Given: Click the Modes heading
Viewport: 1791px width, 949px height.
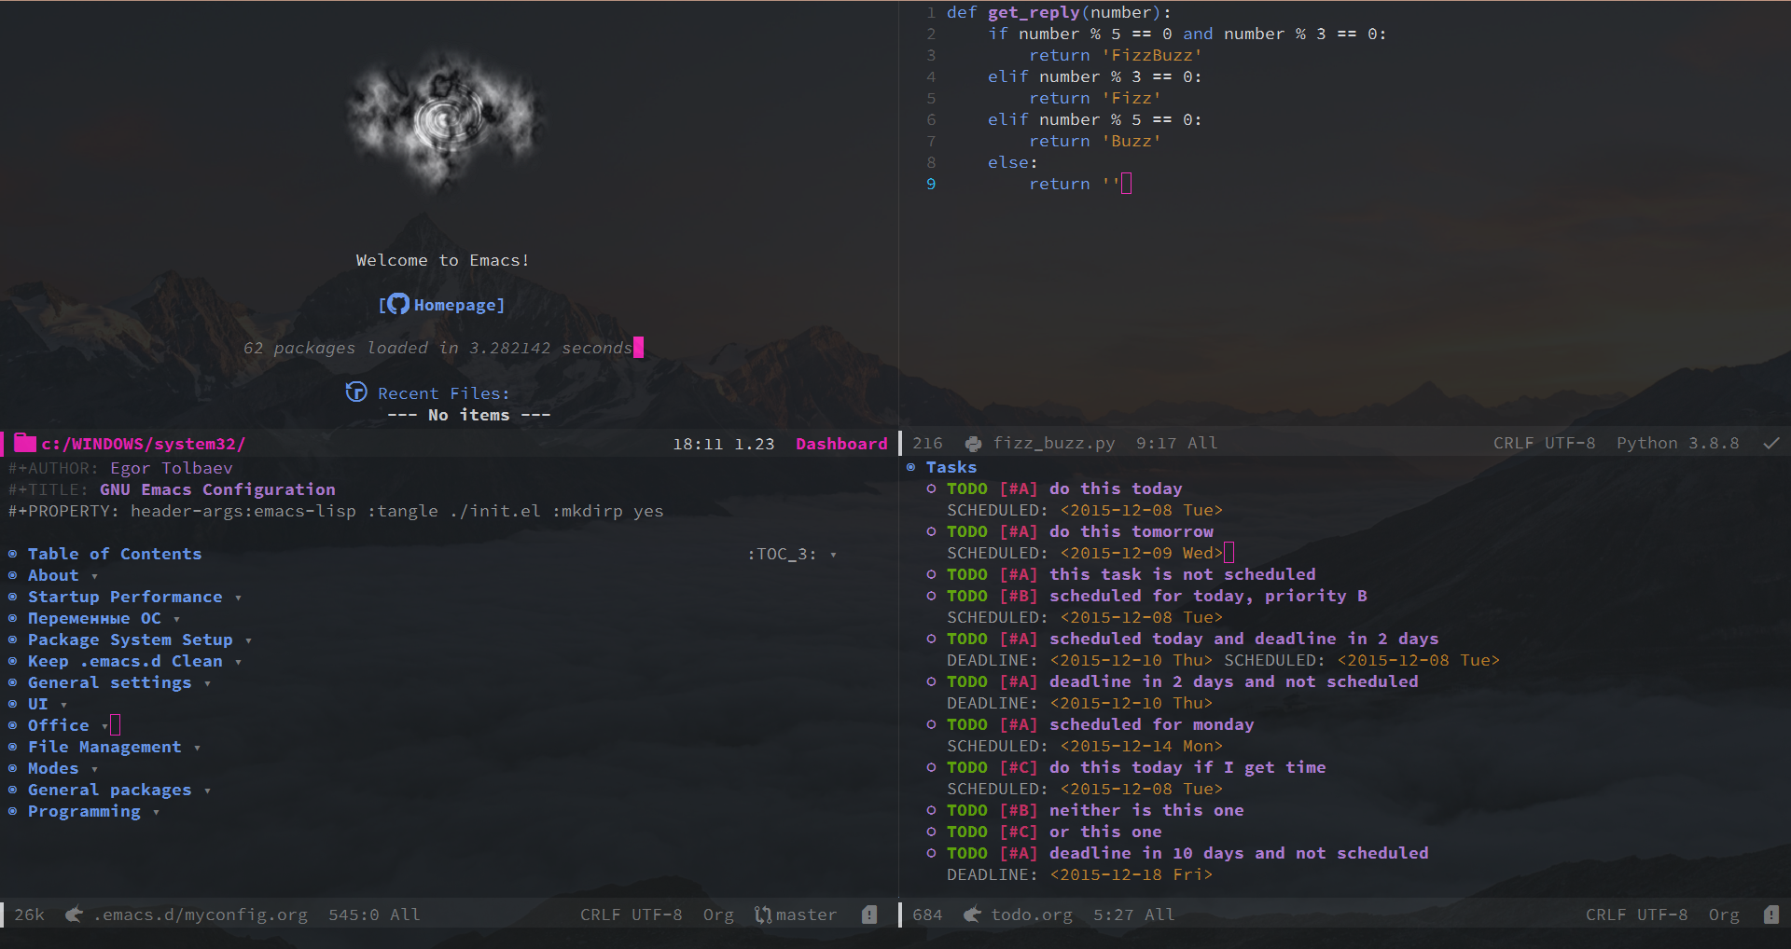Looking at the screenshot, I should click(x=53, y=768).
